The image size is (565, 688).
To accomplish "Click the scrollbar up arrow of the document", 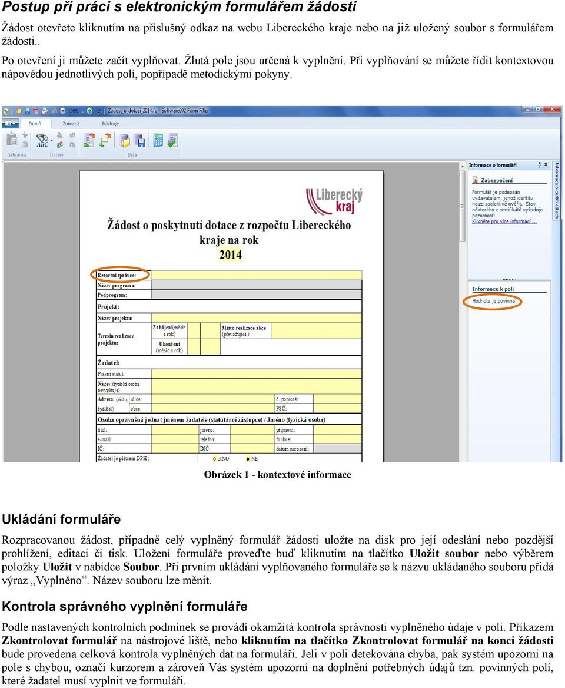I will (x=463, y=166).
